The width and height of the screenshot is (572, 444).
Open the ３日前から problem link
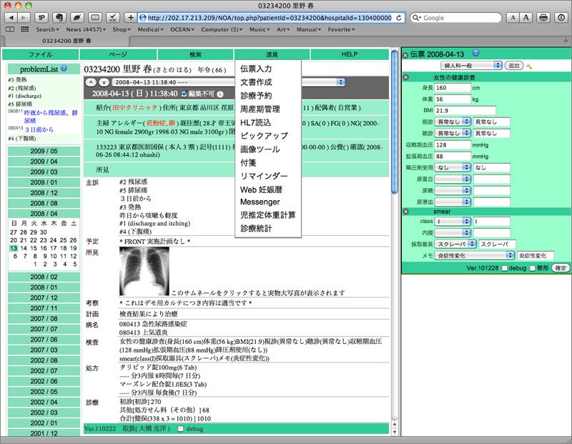39,129
